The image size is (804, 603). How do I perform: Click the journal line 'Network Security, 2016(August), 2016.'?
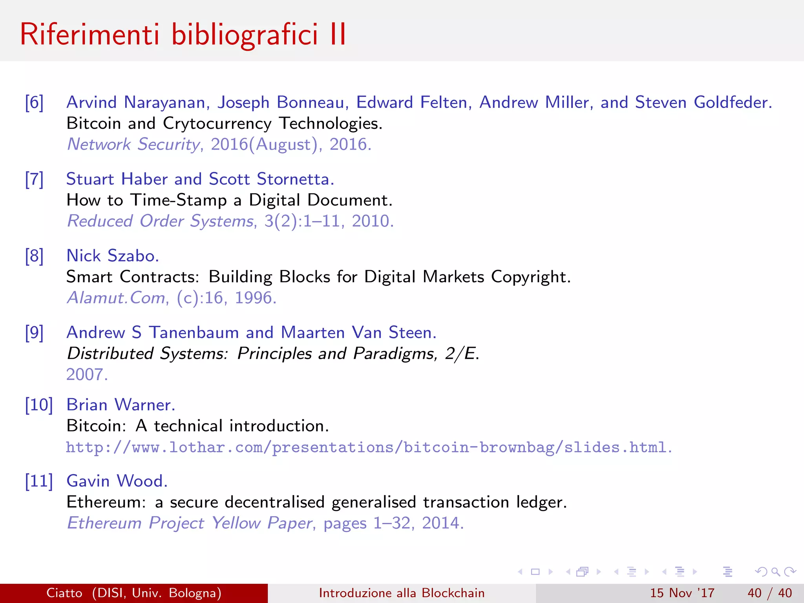(219, 144)
